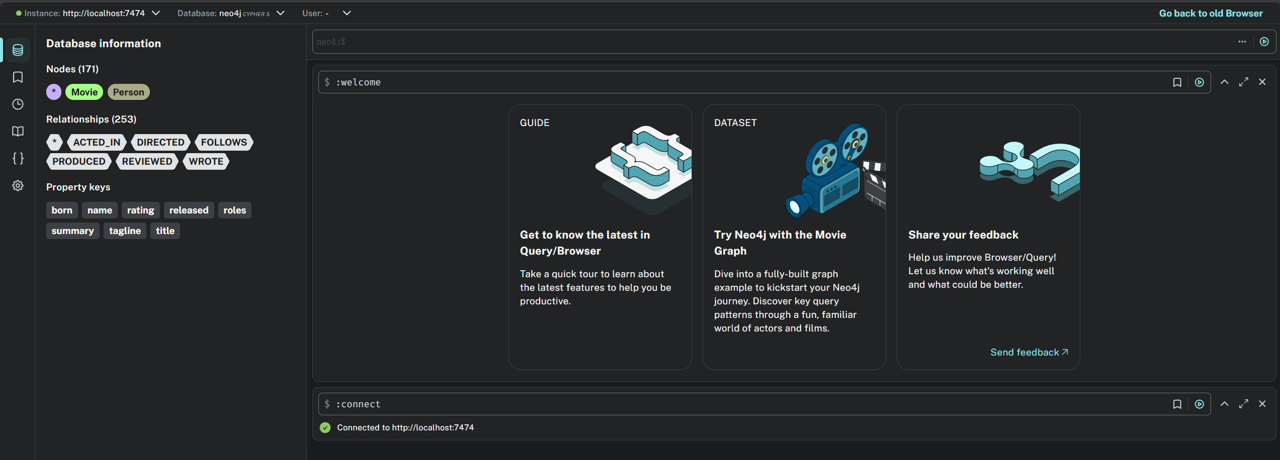Collapse the :welcome result frame
Viewport: 1280px width, 460px height.
1224,82
